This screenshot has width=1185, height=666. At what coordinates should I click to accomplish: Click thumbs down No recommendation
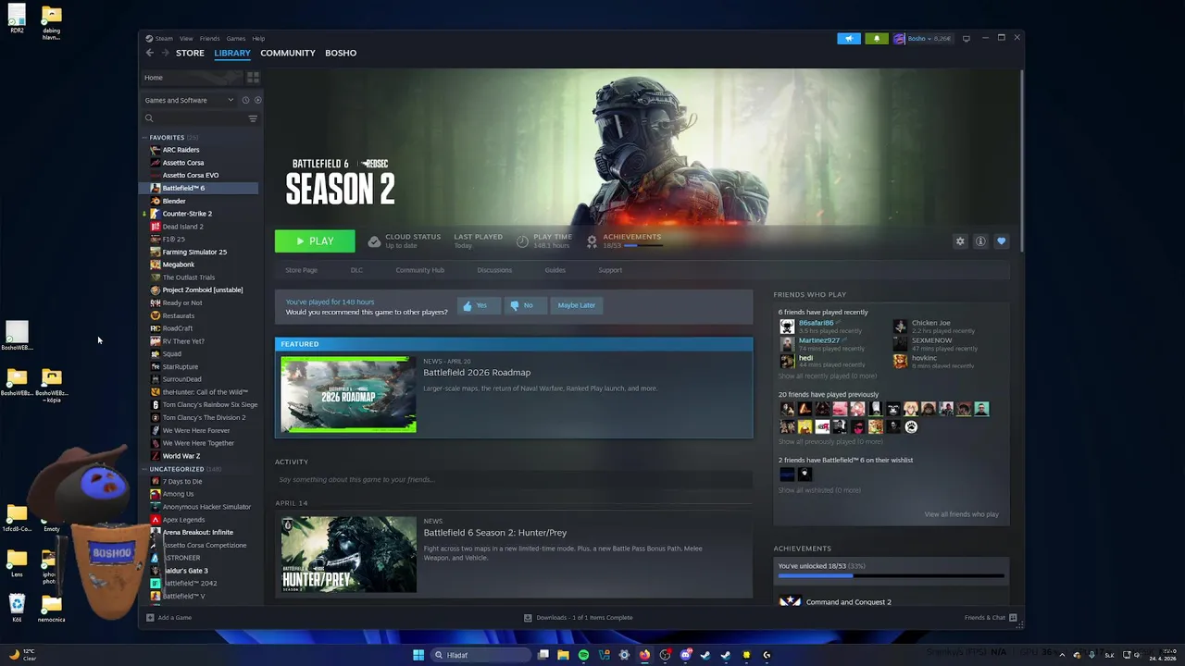coord(525,305)
